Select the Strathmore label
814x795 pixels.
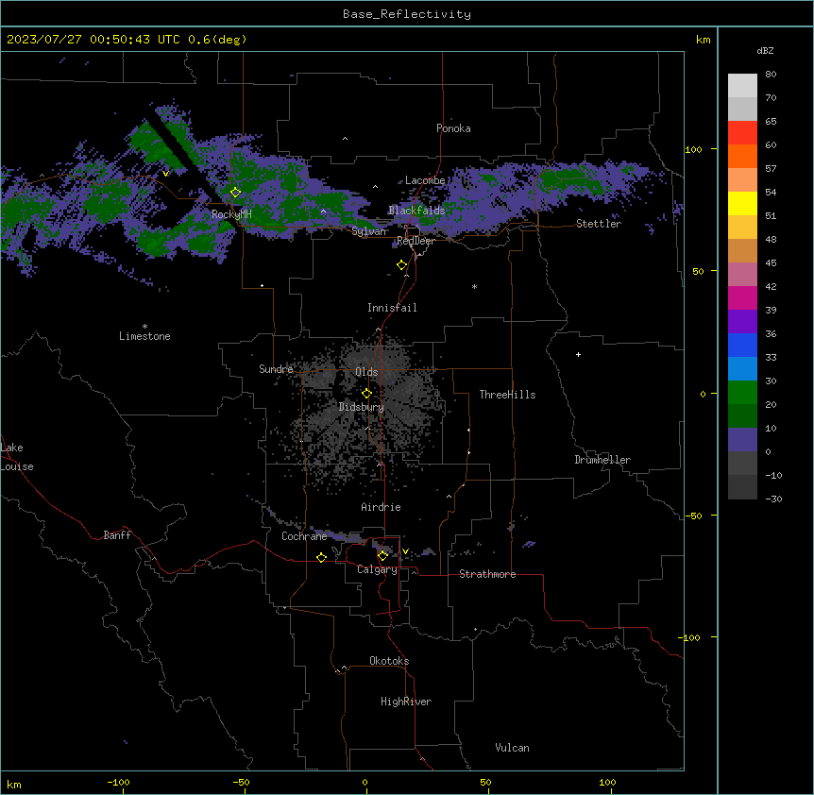pos(487,574)
